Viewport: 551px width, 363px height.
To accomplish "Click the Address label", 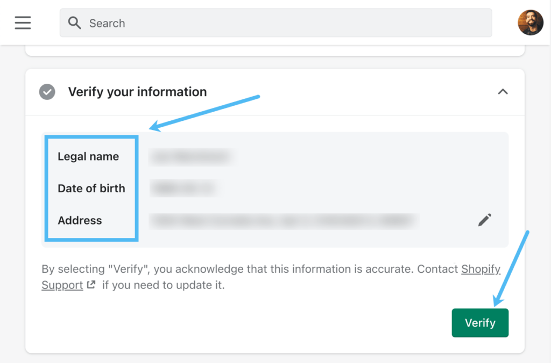I will (80, 220).
